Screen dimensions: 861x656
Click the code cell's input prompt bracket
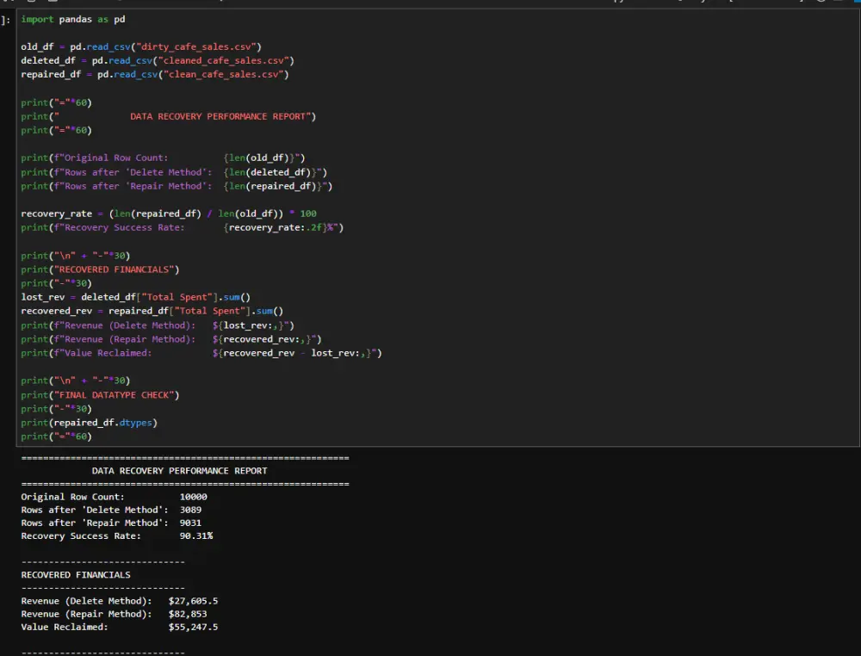click(5, 21)
